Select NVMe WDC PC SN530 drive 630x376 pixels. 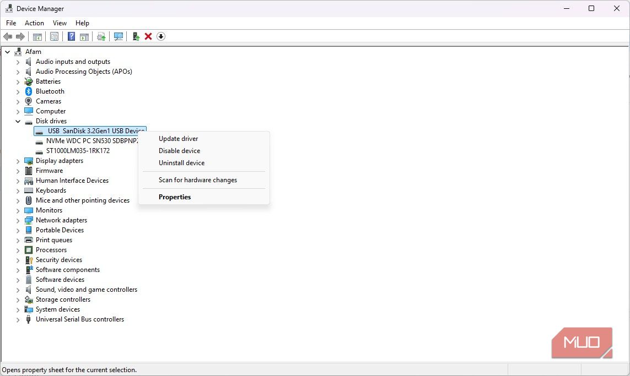tap(91, 141)
